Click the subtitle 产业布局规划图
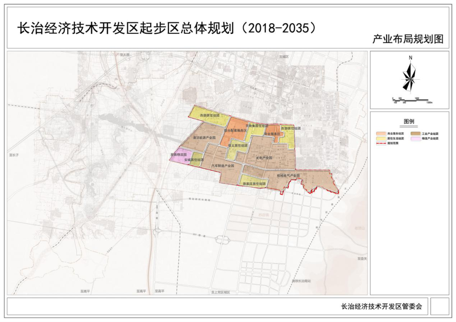 coord(408,39)
